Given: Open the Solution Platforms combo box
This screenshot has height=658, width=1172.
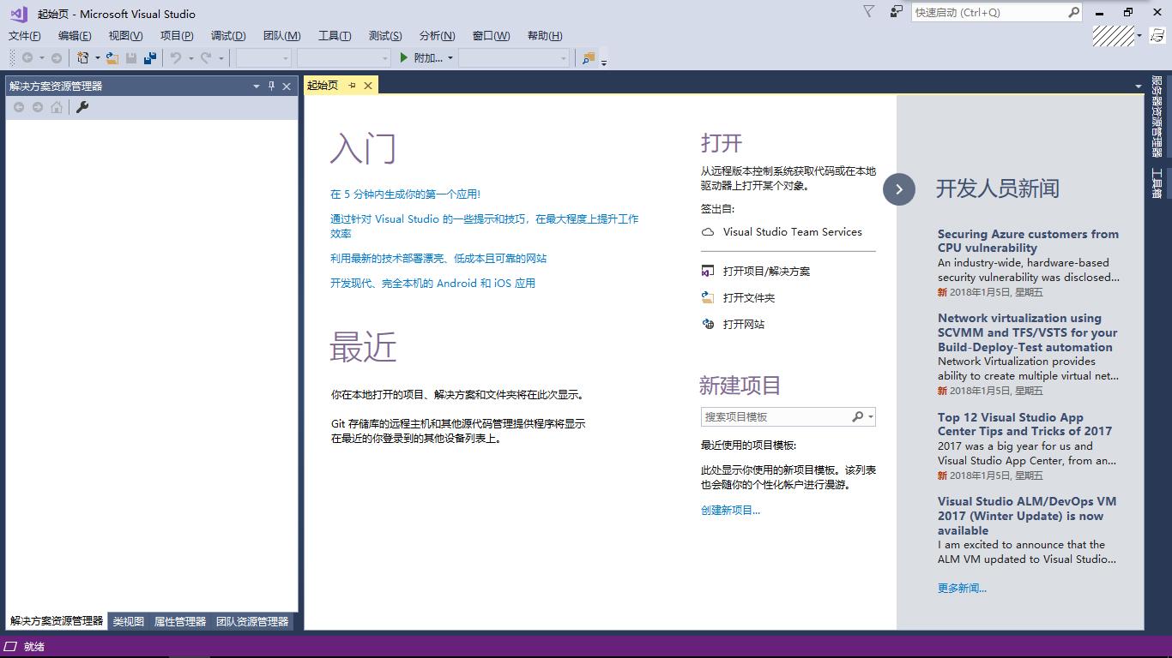Looking at the screenshot, I should pos(344,58).
